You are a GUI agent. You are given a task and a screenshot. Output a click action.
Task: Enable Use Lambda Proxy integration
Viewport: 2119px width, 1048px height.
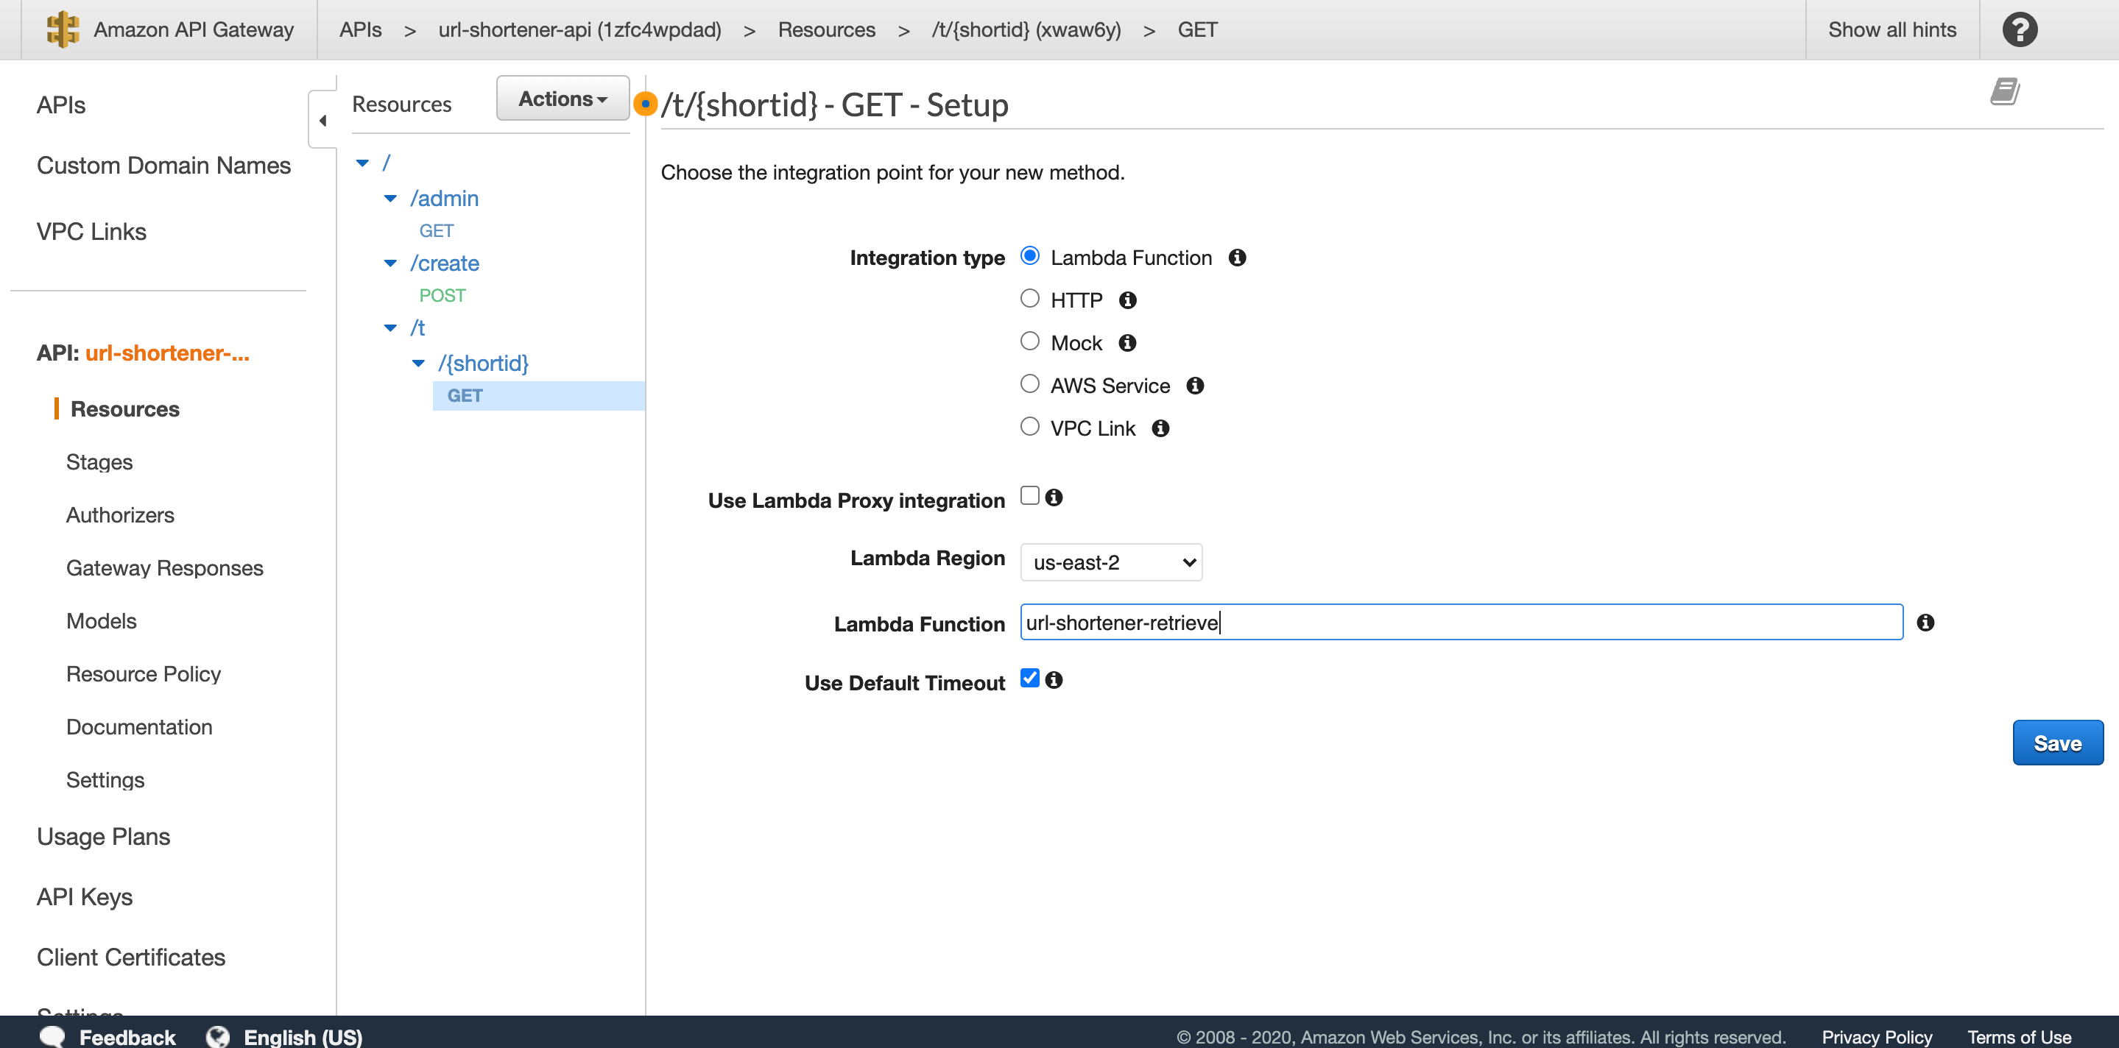[1029, 497]
